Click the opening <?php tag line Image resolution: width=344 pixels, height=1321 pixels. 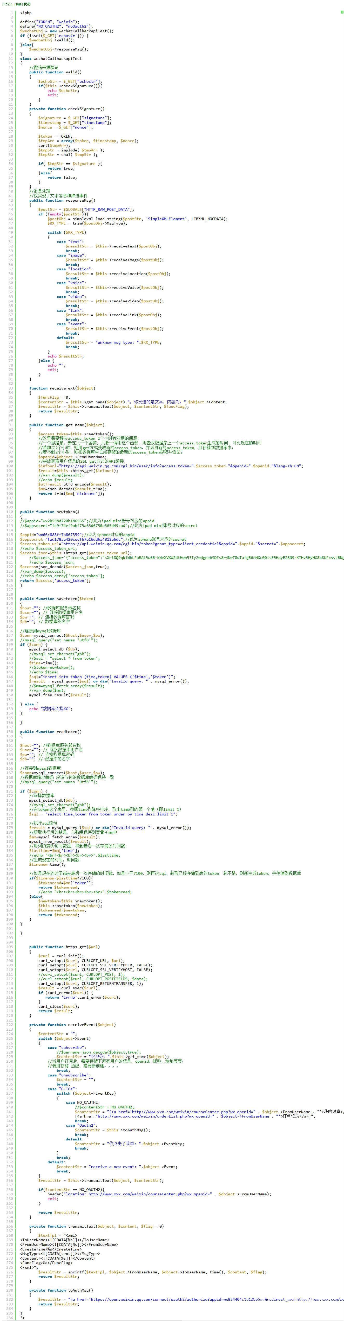(x=26, y=13)
